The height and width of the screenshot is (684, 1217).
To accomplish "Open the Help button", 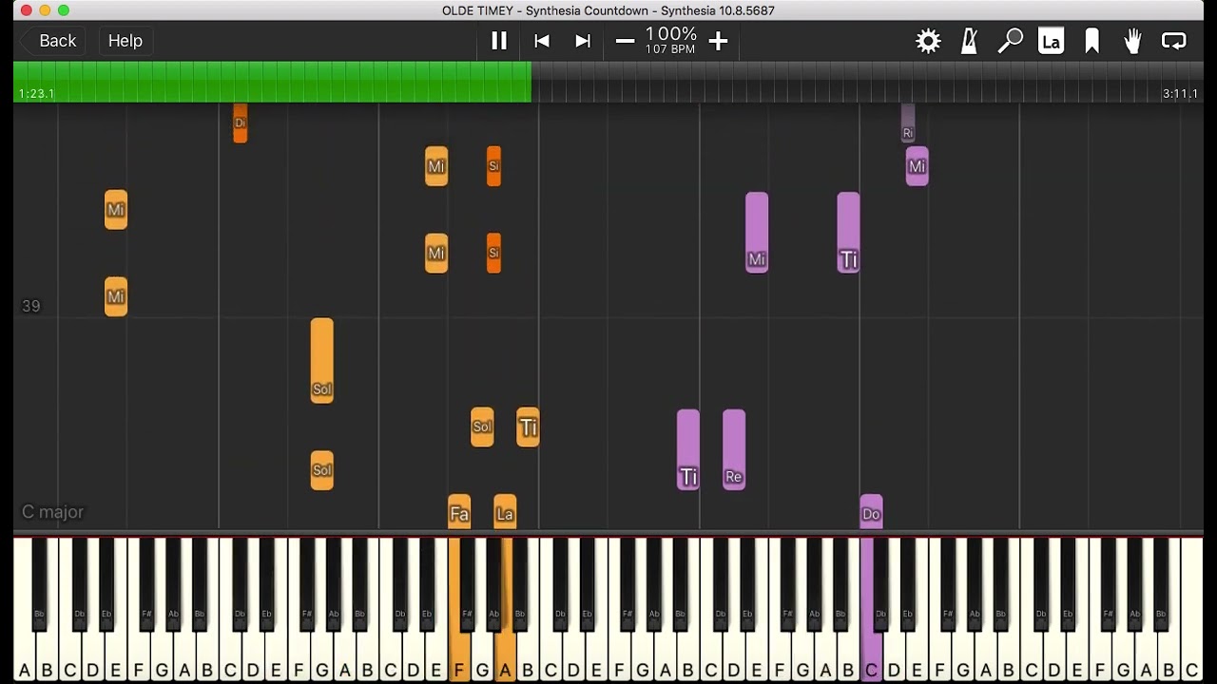I will click(126, 41).
